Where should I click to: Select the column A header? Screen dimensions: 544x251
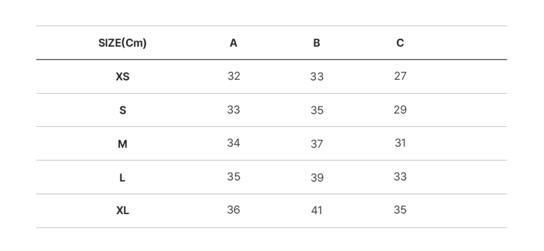233,43
